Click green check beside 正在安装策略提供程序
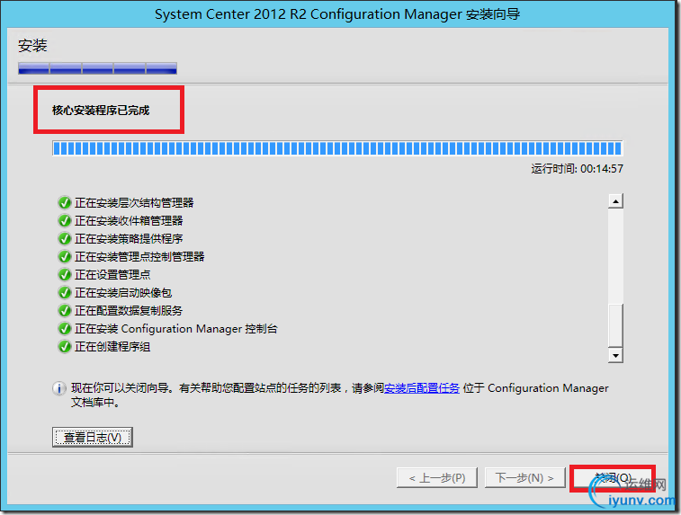 click(x=64, y=239)
